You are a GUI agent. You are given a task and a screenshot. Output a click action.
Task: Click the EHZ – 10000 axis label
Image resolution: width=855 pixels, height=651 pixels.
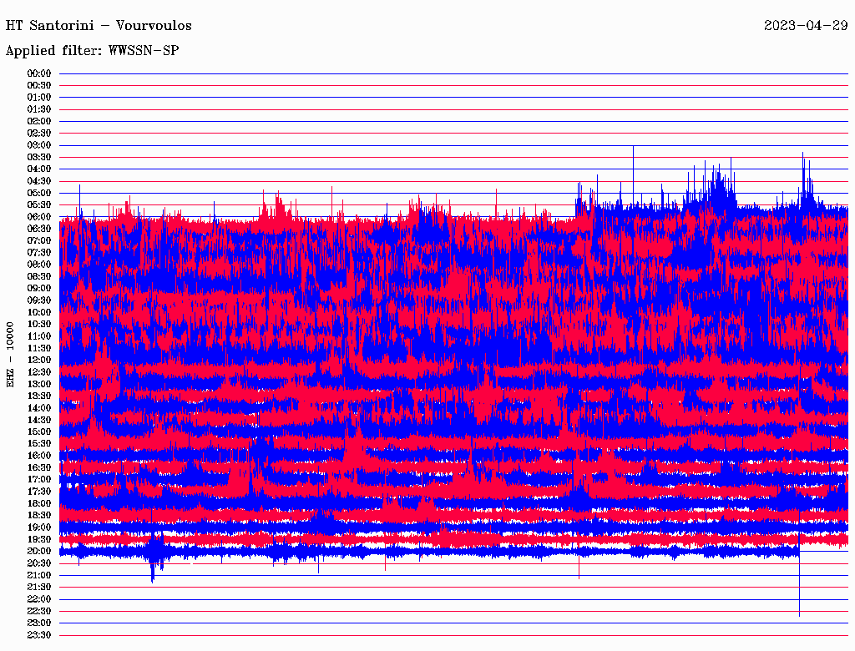click(11, 354)
